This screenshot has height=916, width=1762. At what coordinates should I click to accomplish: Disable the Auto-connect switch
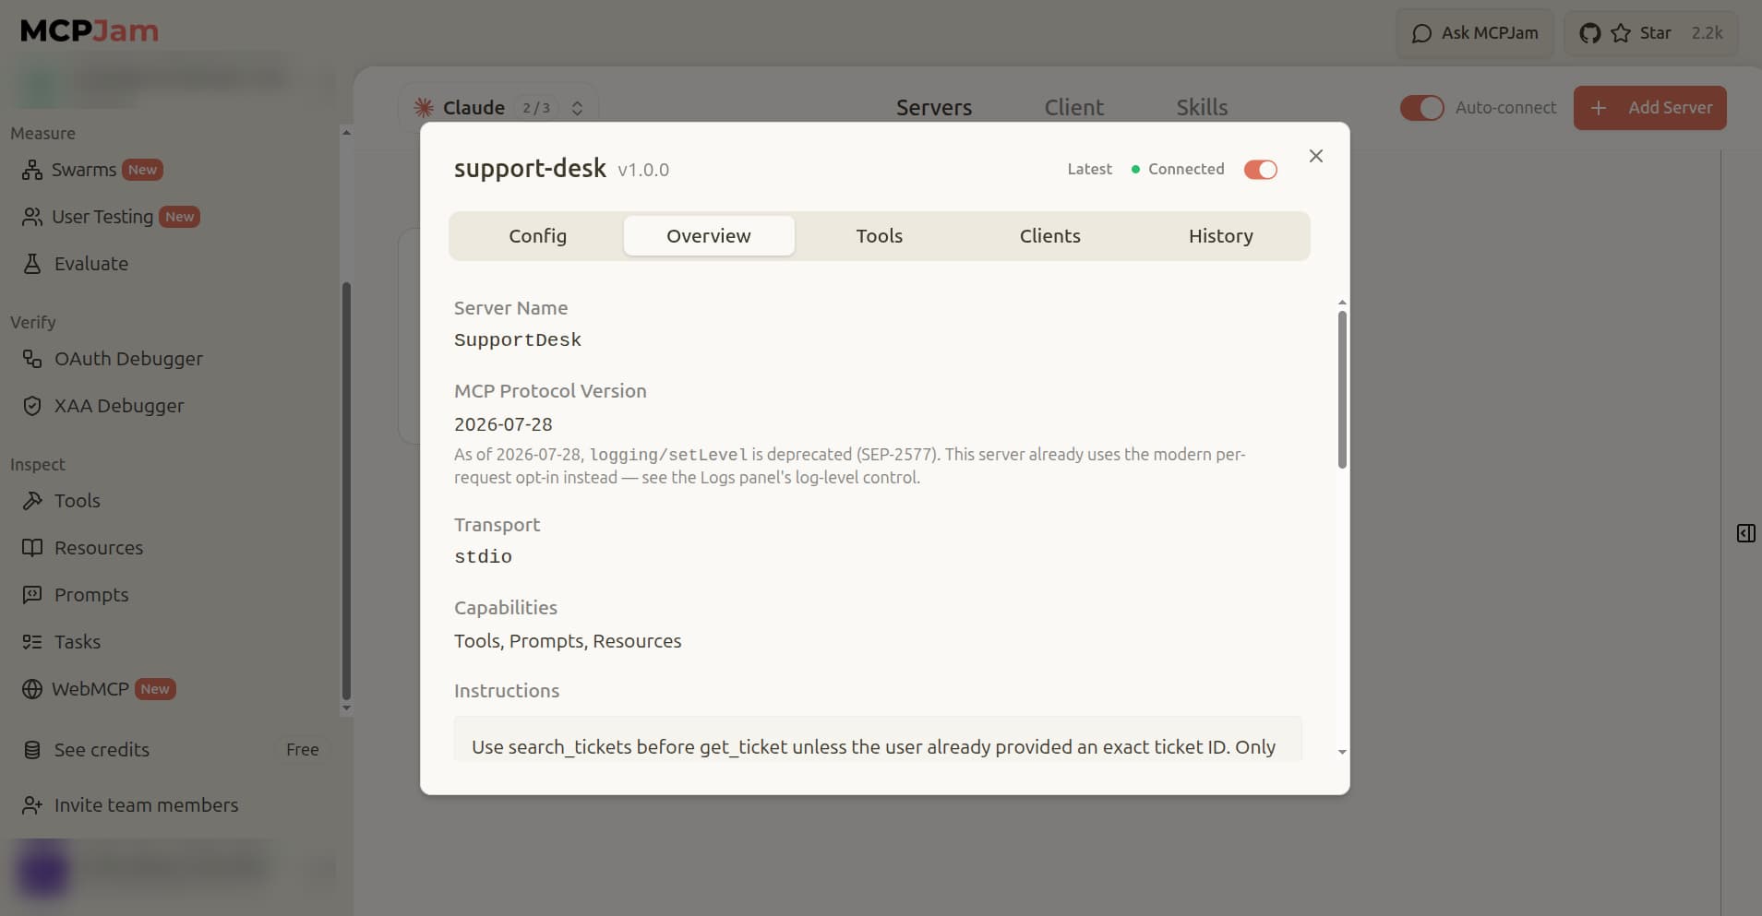(1421, 108)
